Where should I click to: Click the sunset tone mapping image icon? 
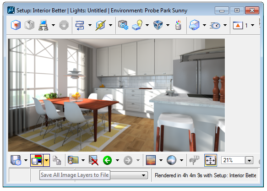(151, 160)
